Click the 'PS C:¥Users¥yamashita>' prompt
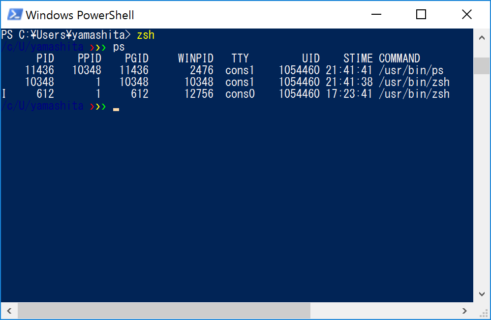This screenshot has width=491, height=320. click(66, 35)
